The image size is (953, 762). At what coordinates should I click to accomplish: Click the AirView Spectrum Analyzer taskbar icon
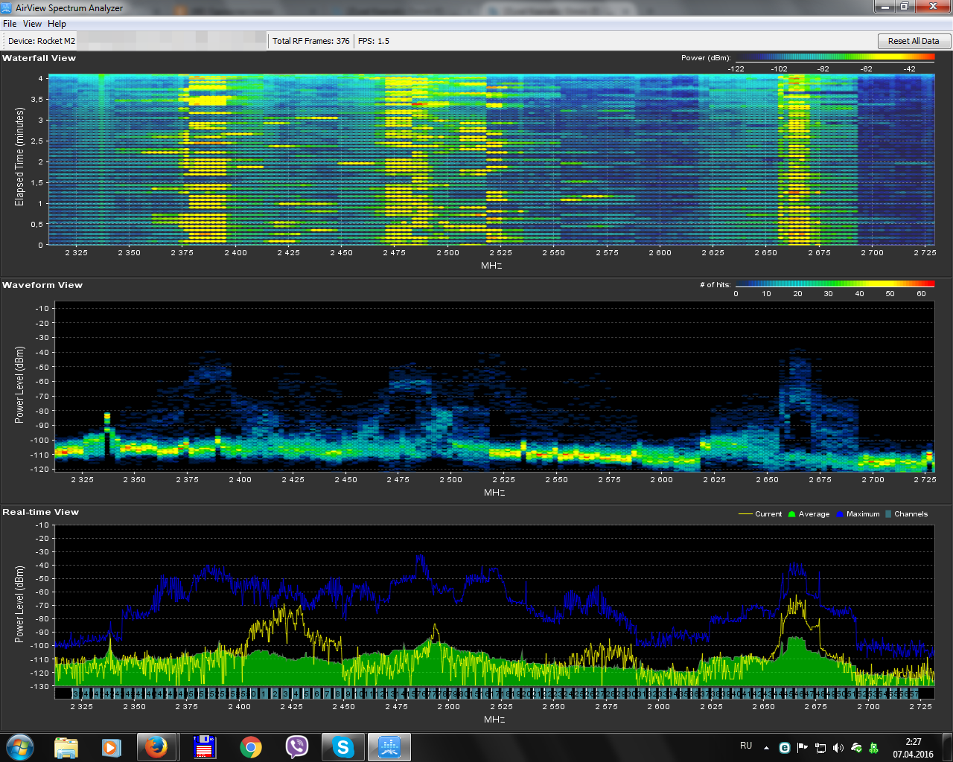389,747
